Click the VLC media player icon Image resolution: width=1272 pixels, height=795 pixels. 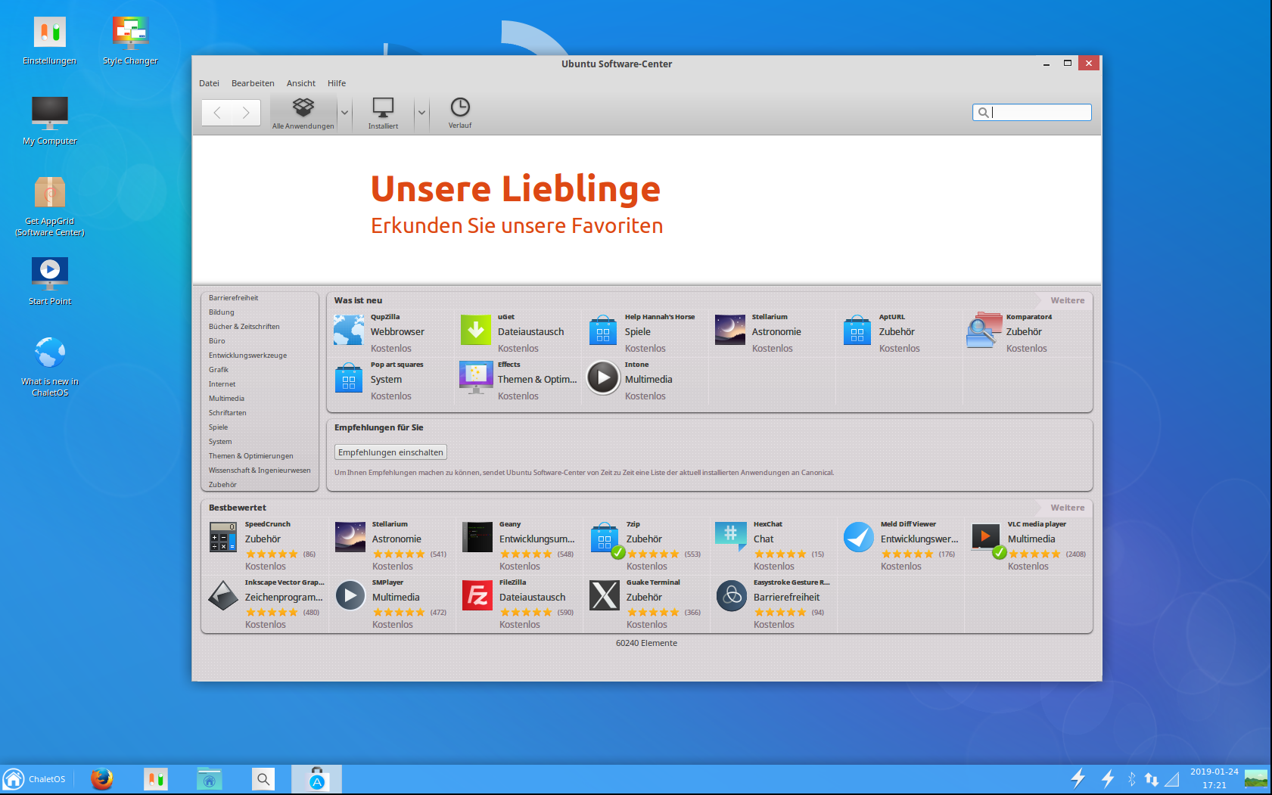pyautogui.click(x=986, y=538)
